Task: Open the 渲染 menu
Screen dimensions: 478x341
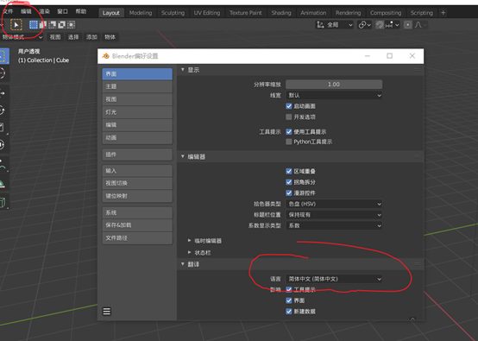Action: [45, 11]
